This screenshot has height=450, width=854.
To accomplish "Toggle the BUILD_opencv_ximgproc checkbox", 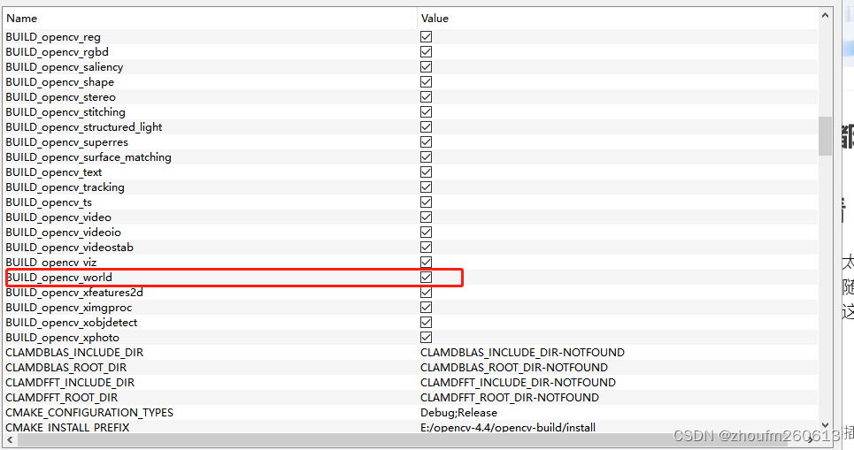I will point(426,308).
